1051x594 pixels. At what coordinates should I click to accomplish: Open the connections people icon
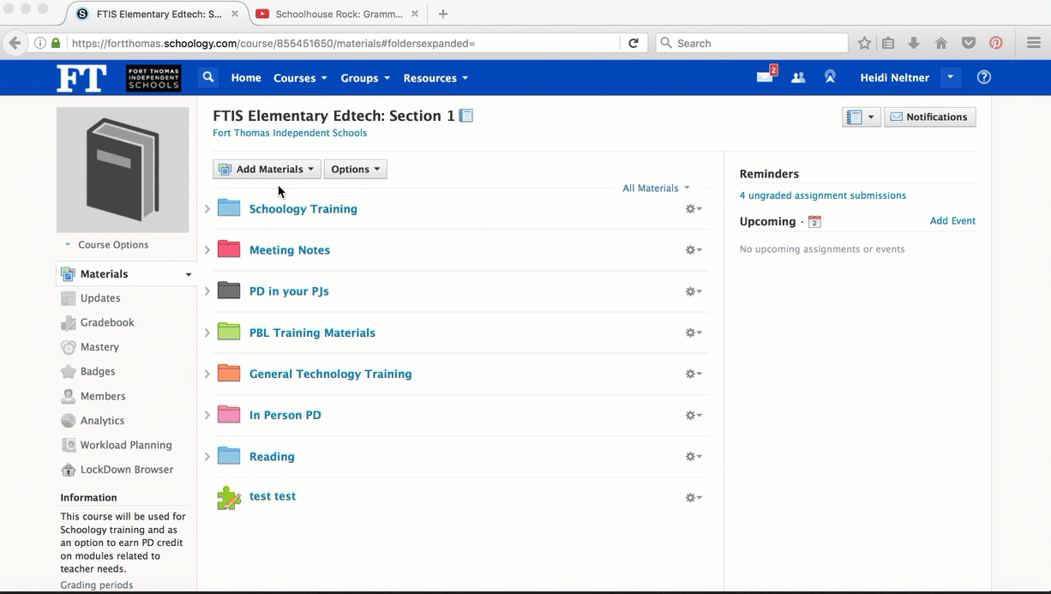798,77
